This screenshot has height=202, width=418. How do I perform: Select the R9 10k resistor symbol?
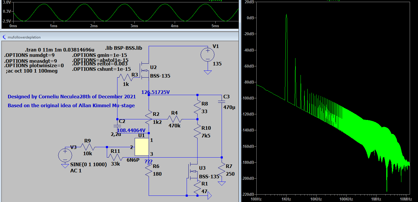(x=88, y=147)
